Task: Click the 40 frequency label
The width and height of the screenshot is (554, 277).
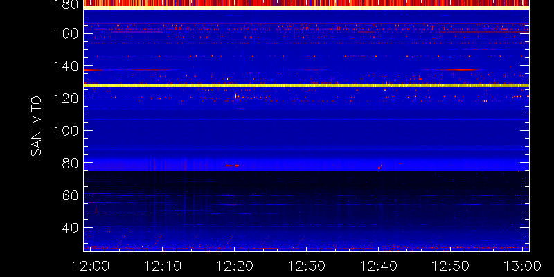Action: pyautogui.click(x=71, y=228)
